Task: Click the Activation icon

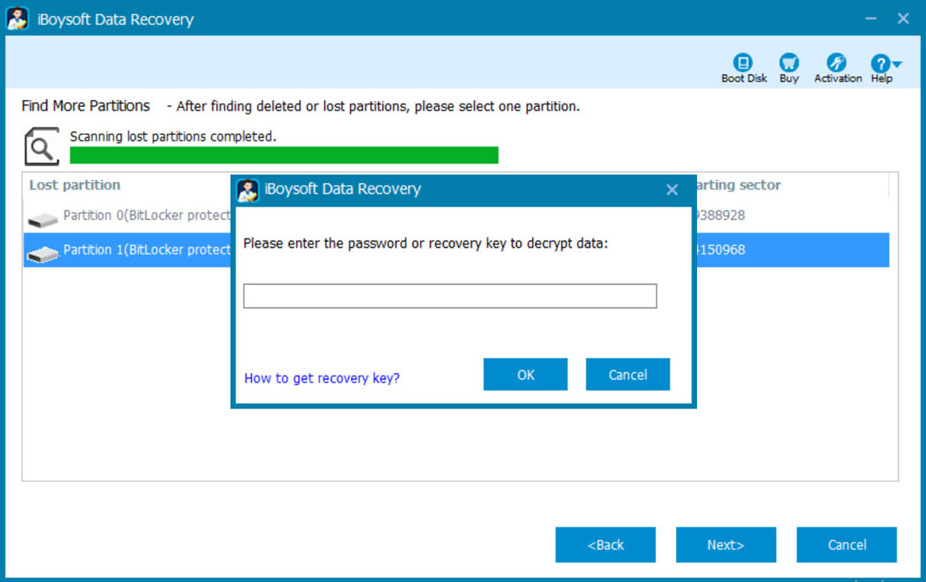Action: [x=837, y=63]
